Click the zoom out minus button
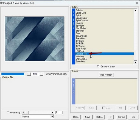 point(41,74)
